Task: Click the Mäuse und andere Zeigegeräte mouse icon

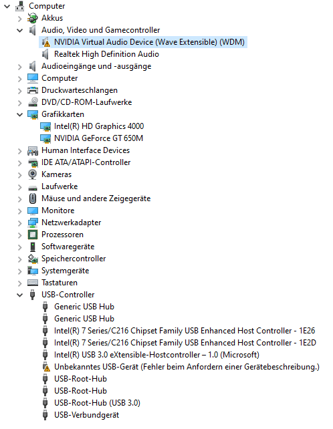Action: [33, 198]
